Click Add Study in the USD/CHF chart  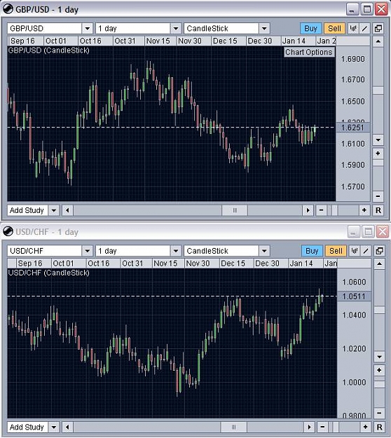tap(27, 427)
